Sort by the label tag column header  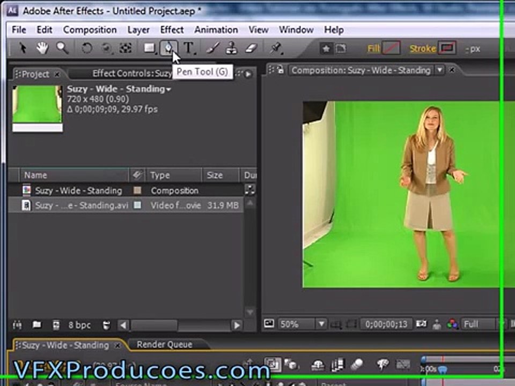tap(137, 175)
